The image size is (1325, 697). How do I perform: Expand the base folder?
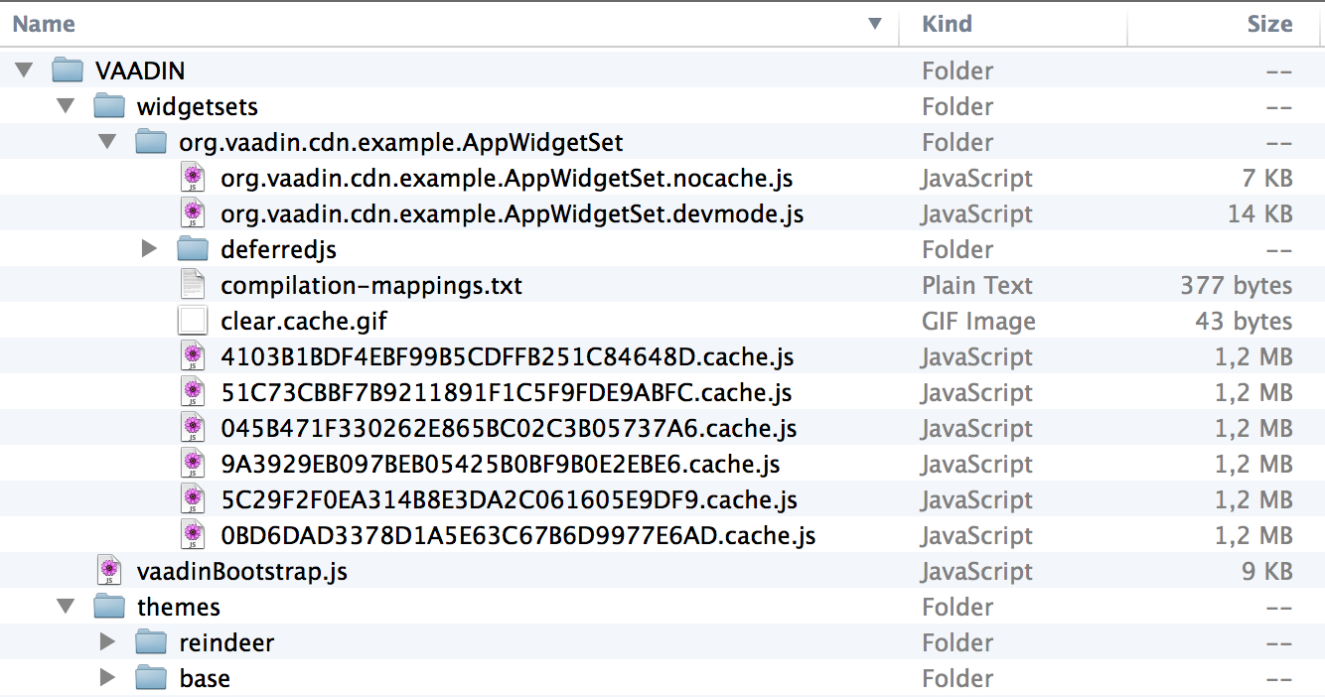108,678
